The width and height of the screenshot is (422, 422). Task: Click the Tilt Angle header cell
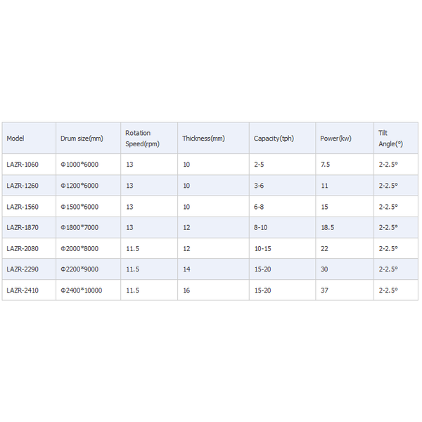pyautogui.click(x=396, y=138)
